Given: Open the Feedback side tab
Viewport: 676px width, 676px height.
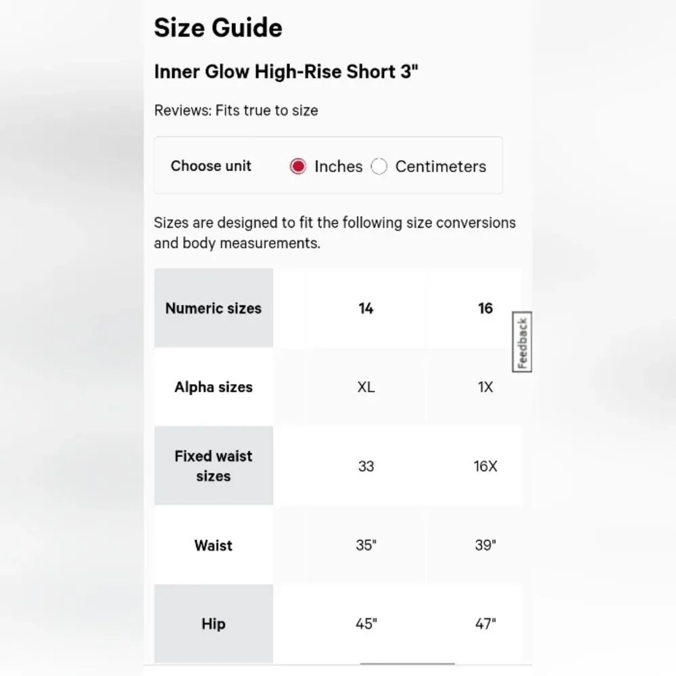Looking at the screenshot, I should [x=523, y=342].
